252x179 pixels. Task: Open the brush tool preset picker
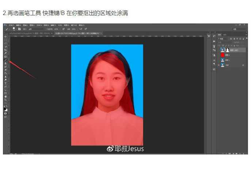pos(7,29)
